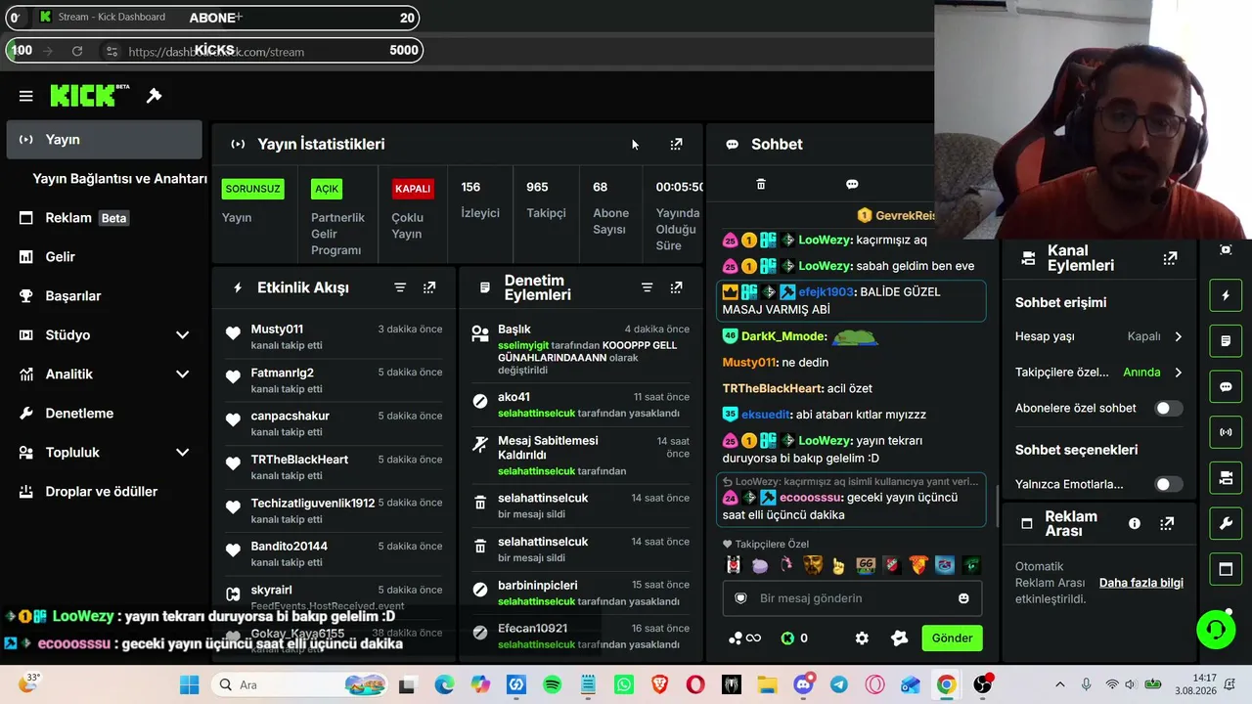Image resolution: width=1252 pixels, height=704 pixels.
Task: Click Musty011 in Etkinlik Akışı
Action: point(277,330)
